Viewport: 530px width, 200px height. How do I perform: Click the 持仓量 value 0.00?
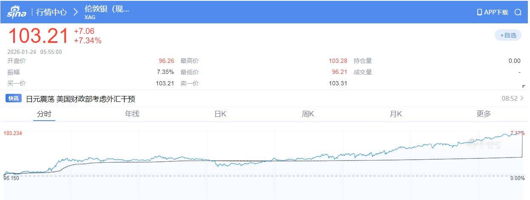(514, 61)
